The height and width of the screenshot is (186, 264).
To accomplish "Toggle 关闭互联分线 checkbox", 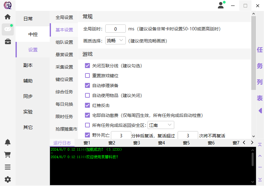I will tap(87, 65).
